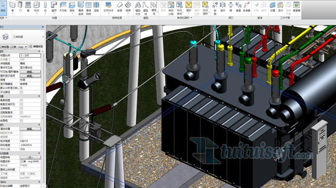Expand the 三维视图 instance filter dropdown
Image resolution: width=336 pixels, height=188 pixels.
click(x=14, y=47)
